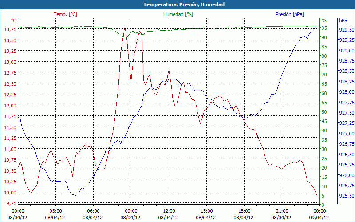Click pressure axis value '928,75'
Screen dimensions: 355x222
[347, 61]
